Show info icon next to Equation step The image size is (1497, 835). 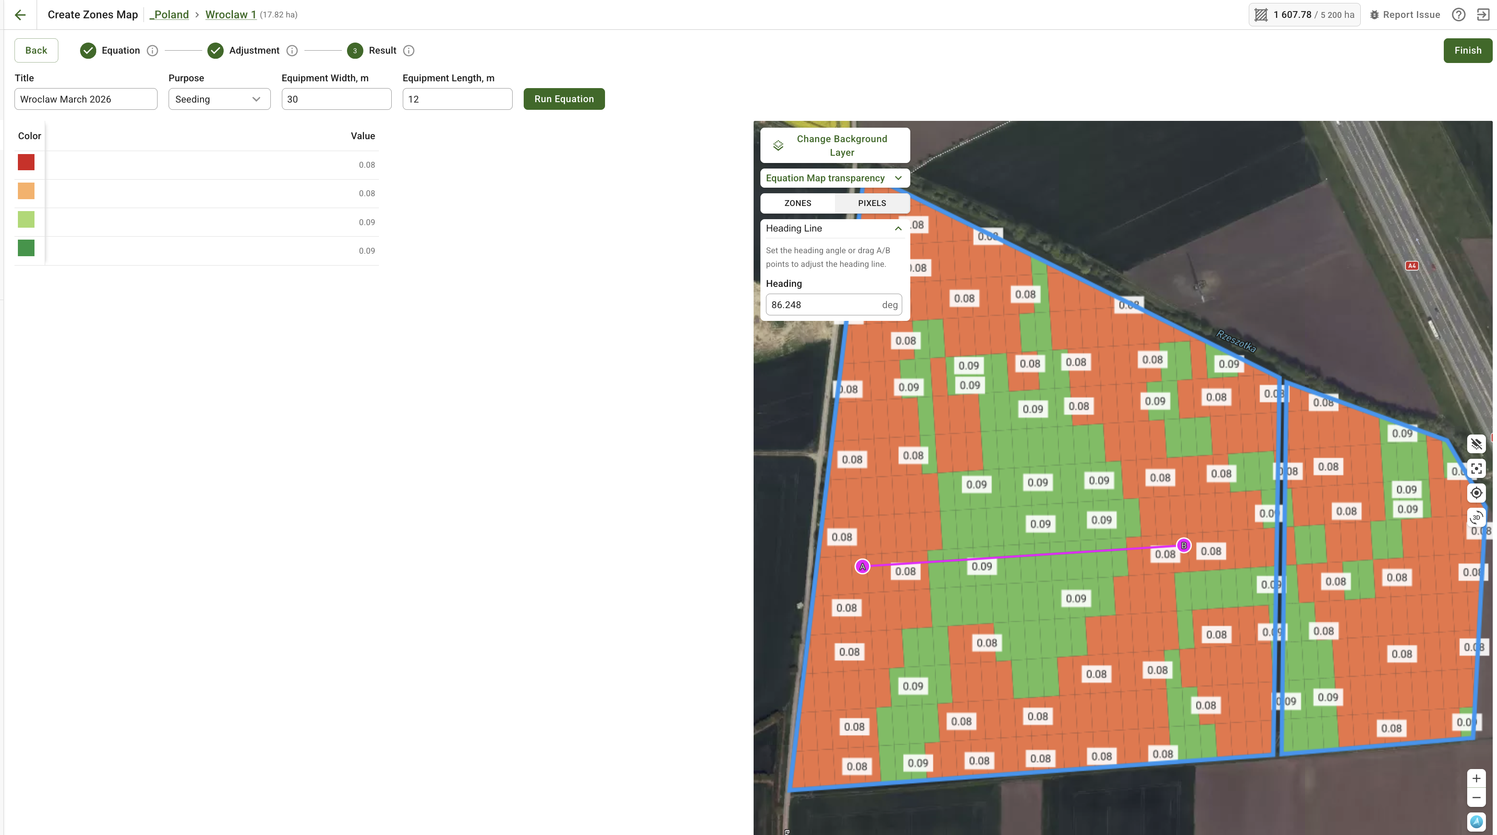click(x=152, y=51)
